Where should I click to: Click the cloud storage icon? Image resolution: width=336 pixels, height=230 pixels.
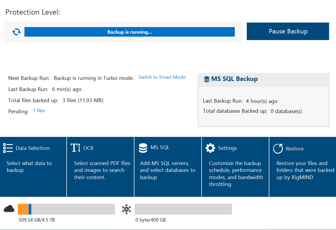(x=9, y=209)
